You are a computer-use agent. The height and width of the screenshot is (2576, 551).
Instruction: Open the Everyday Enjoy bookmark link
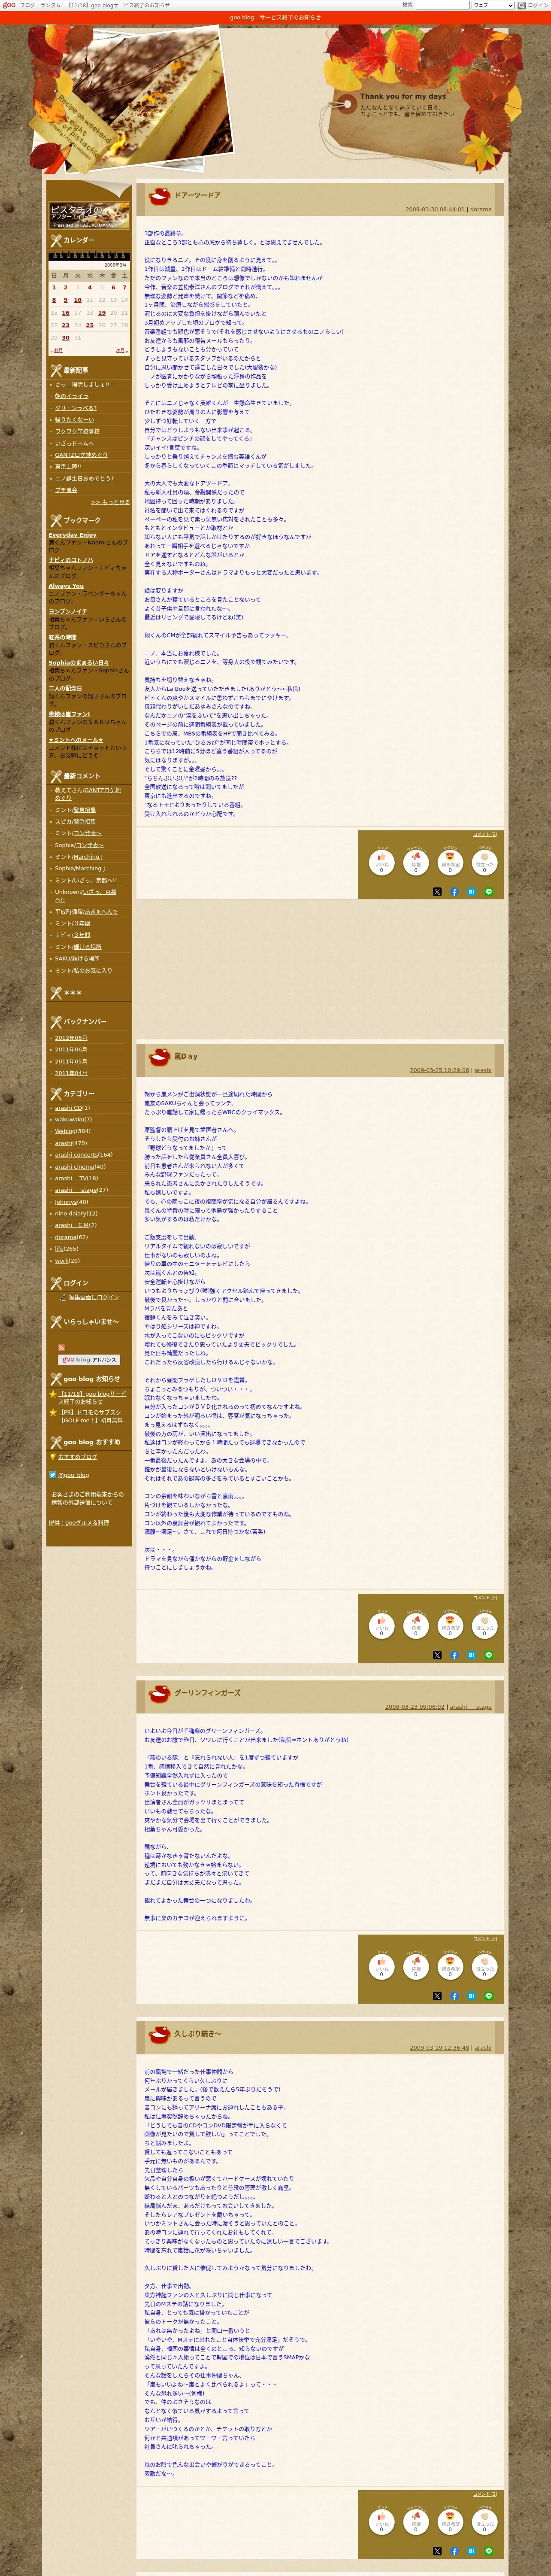tap(73, 535)
